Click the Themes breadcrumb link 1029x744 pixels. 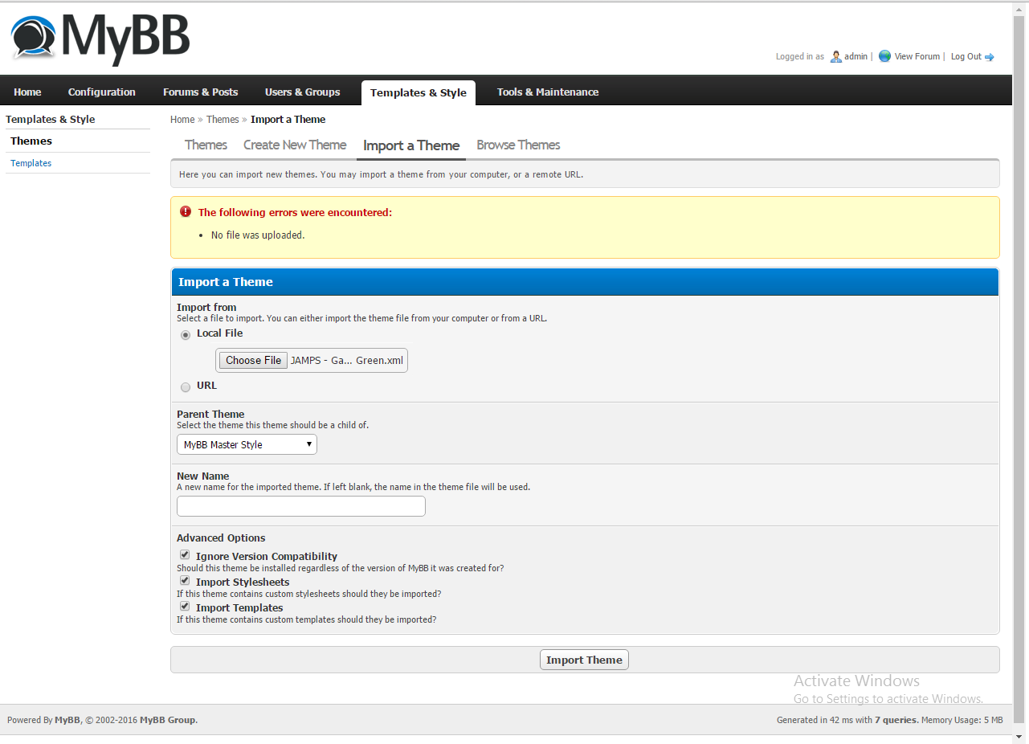pos(223,120)
